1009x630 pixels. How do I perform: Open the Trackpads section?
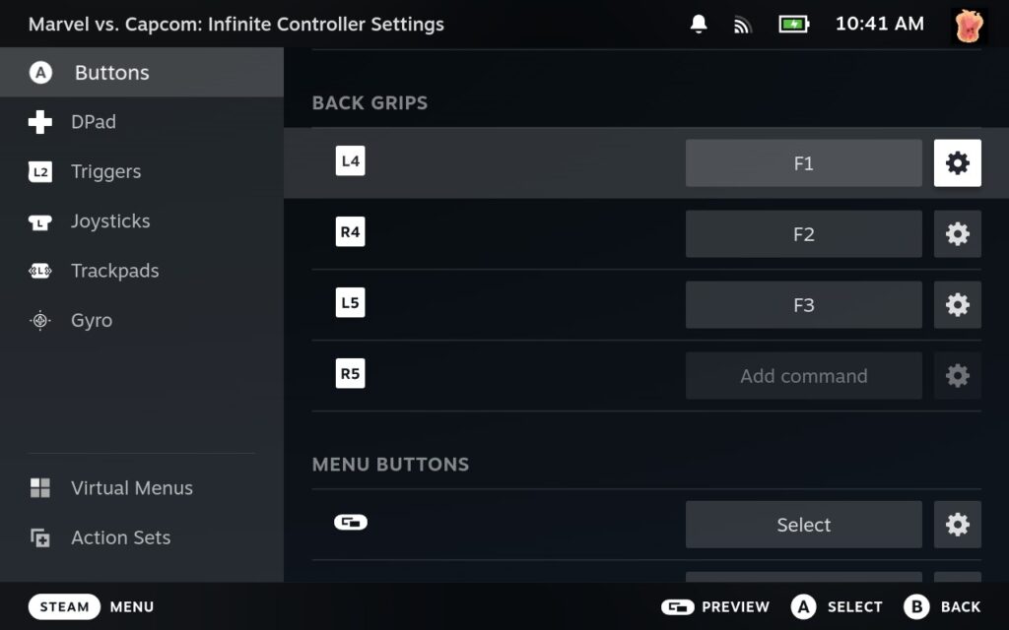pos(114,271)
